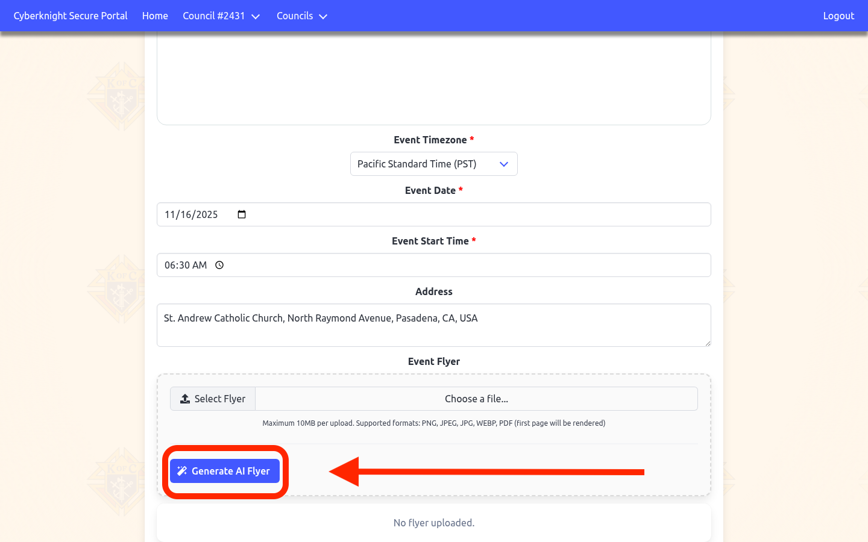The width and height of the screenshot is (868, 542).
Task: Click the Select Flyer button
Action: [213, 399]
